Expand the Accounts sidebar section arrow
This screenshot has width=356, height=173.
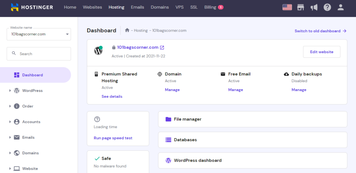10,122
